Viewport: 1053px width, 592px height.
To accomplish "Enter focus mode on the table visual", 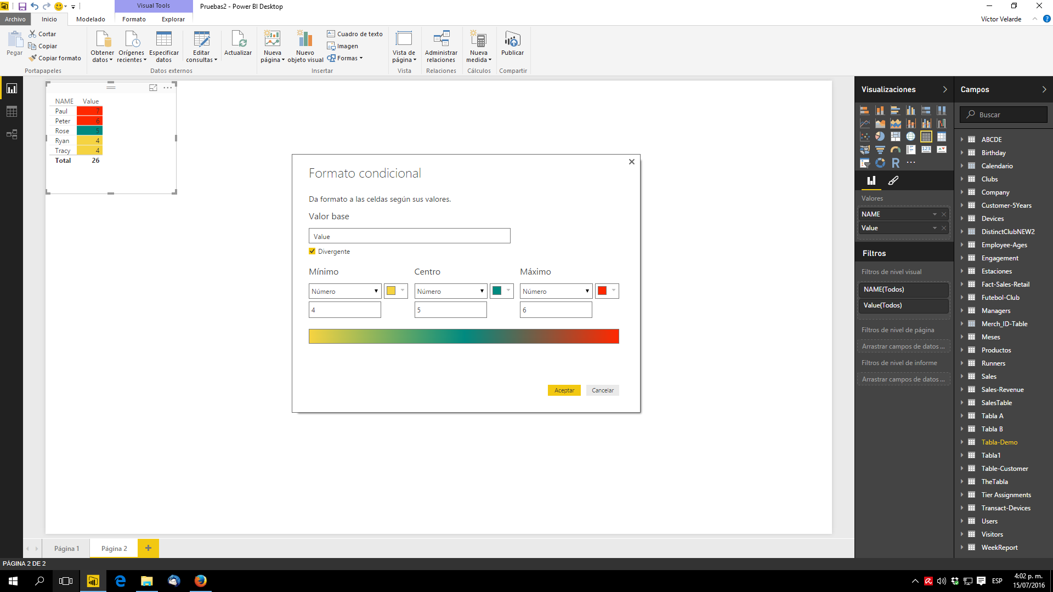I will [153, 88].
